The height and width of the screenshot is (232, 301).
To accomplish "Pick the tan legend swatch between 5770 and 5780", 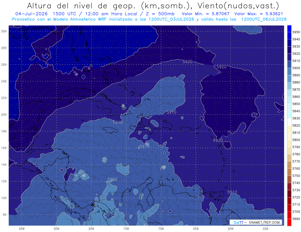I will click(289, 158).
